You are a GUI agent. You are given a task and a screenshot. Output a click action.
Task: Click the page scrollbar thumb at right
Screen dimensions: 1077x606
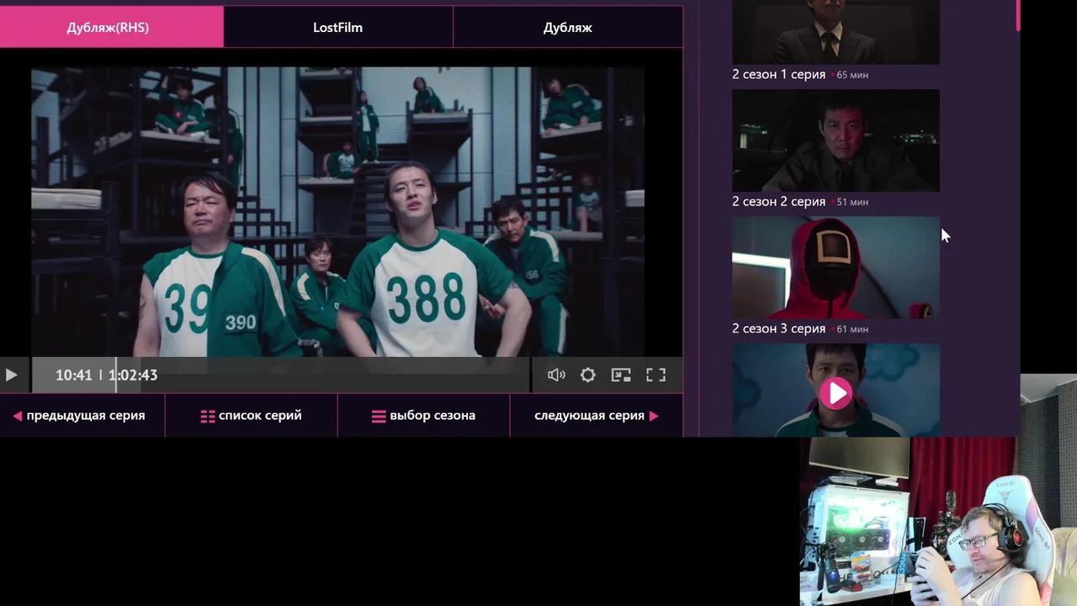pyautogui.click(x=1018, y=15)
